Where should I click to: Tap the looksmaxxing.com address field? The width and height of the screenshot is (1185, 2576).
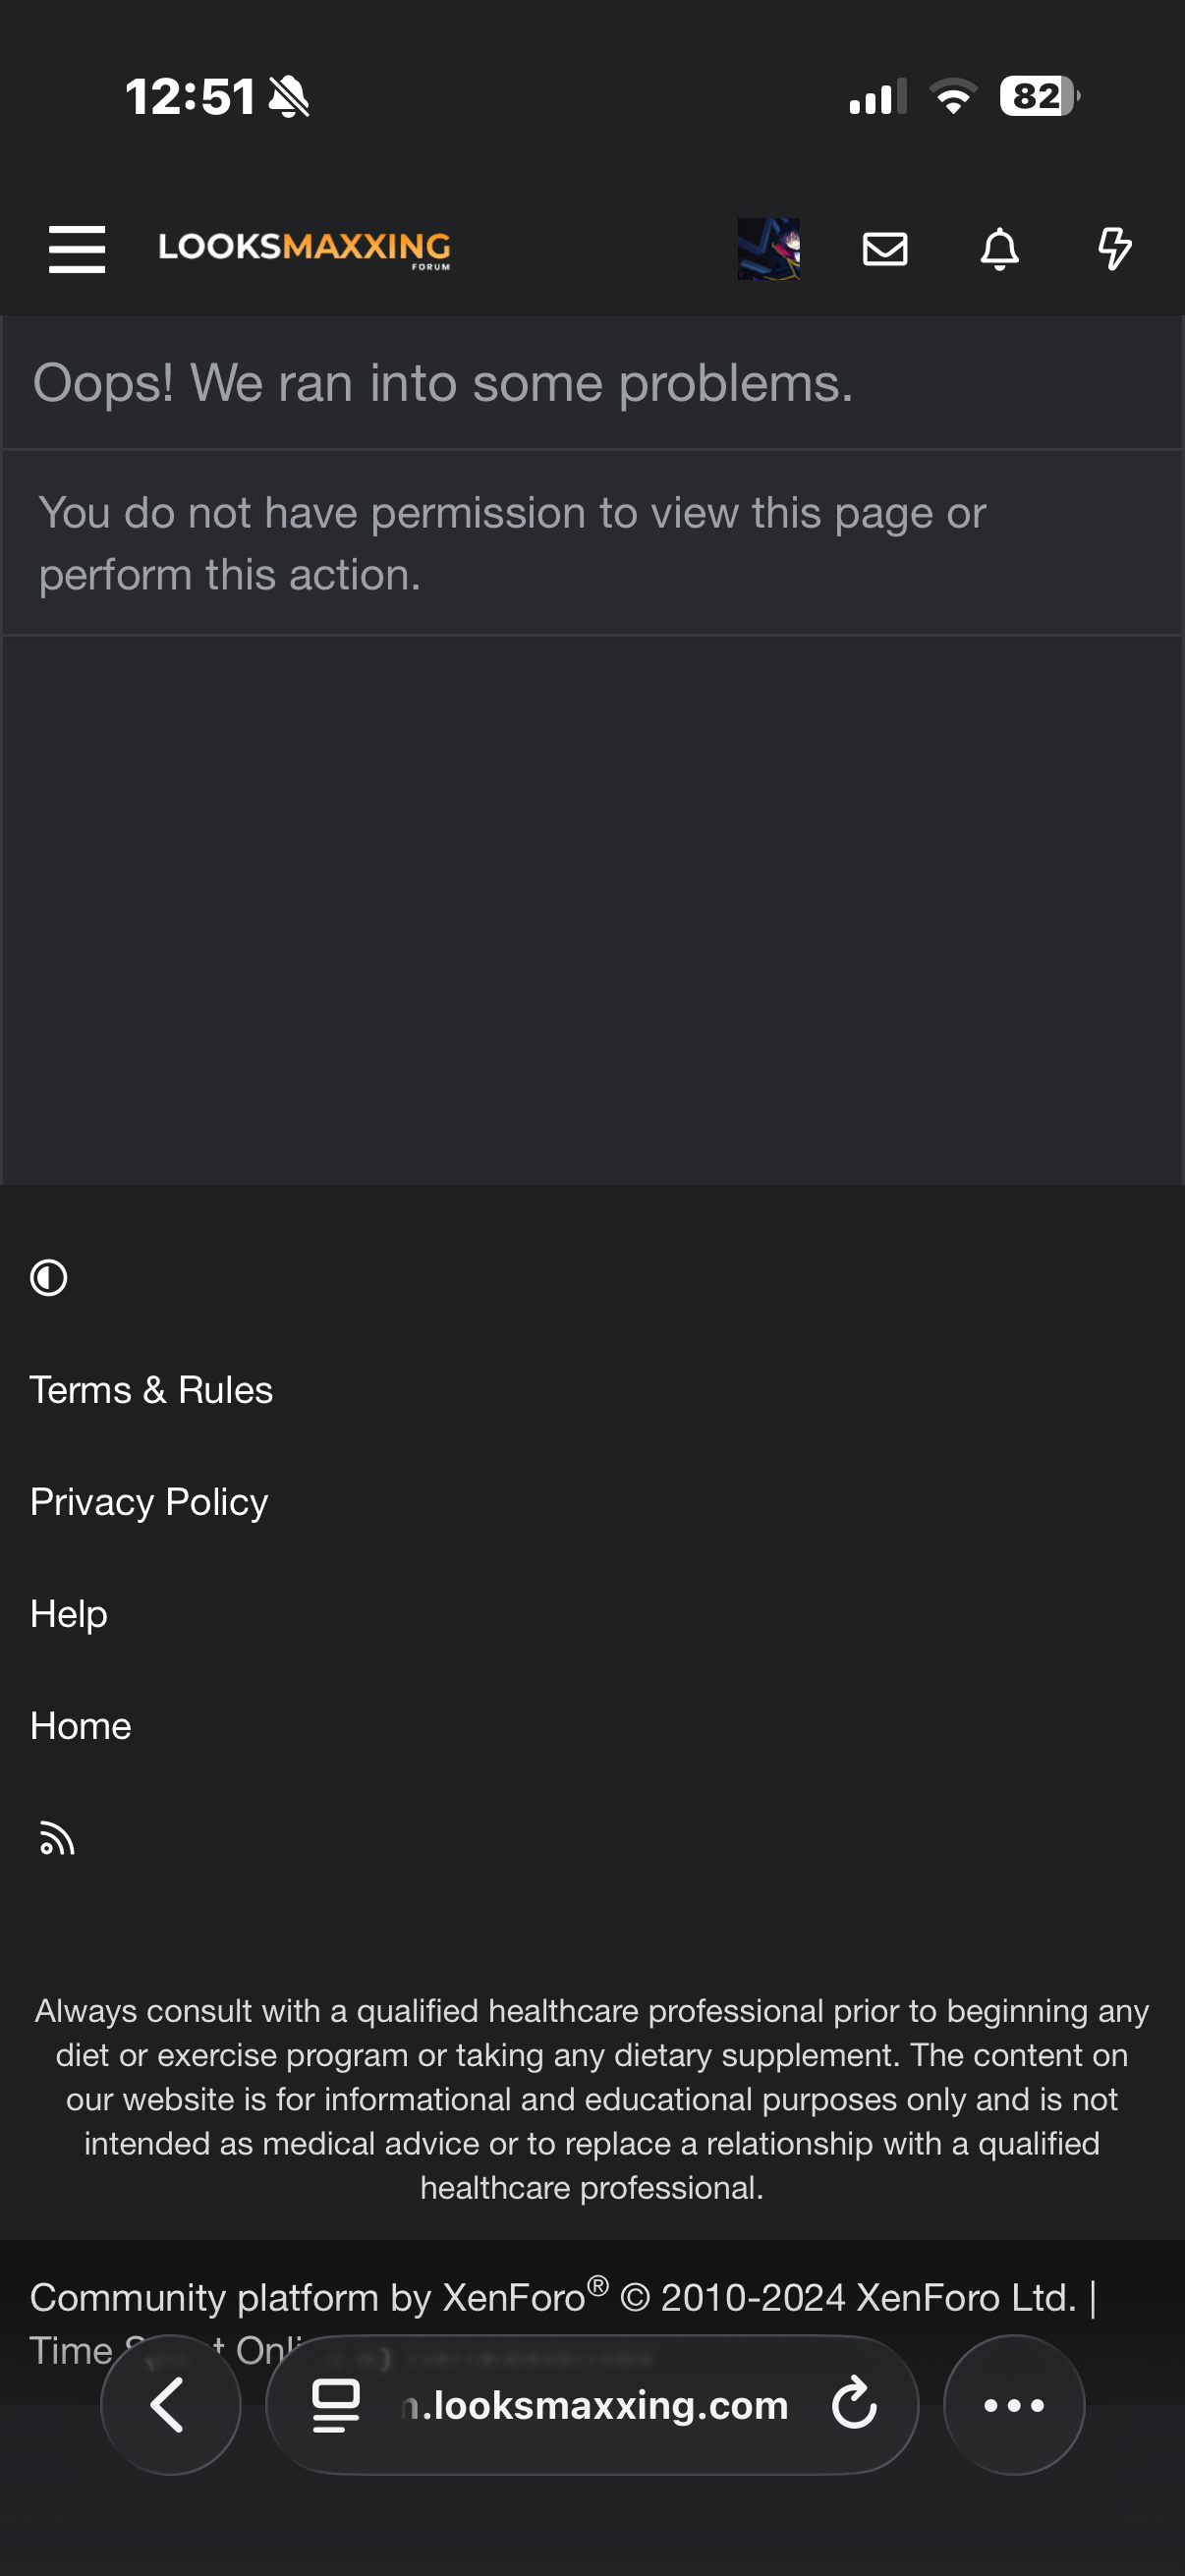(x=600, y=2405)
